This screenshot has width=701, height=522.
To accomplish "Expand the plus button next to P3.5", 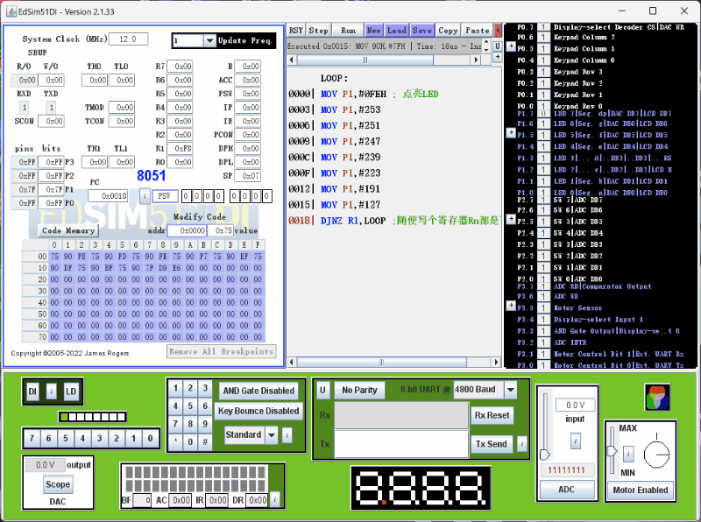I will (x=511, y=306).
